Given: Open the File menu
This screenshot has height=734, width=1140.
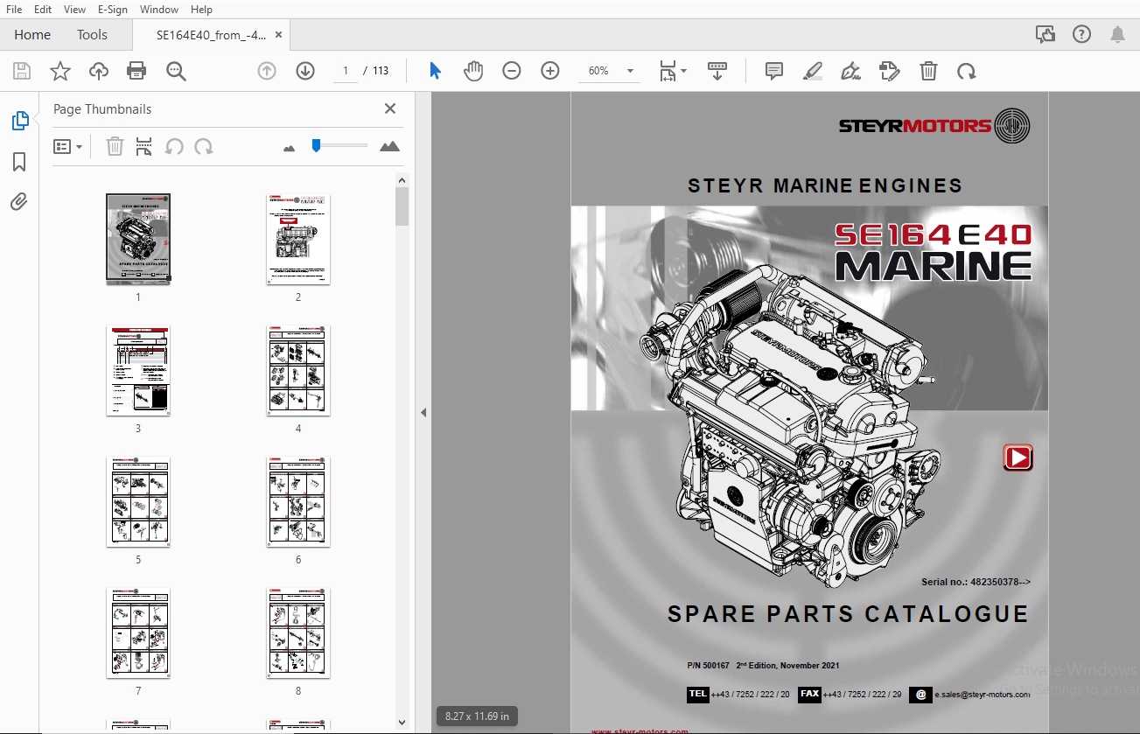Looking at the screenshot, I should coord(14,9).
